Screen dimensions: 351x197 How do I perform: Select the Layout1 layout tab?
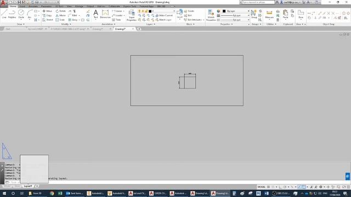(28, 186)
